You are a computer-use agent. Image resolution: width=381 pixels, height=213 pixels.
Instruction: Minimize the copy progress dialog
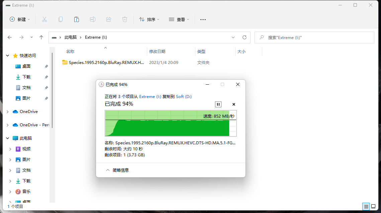pyautogui.click(x=207, y=84)
